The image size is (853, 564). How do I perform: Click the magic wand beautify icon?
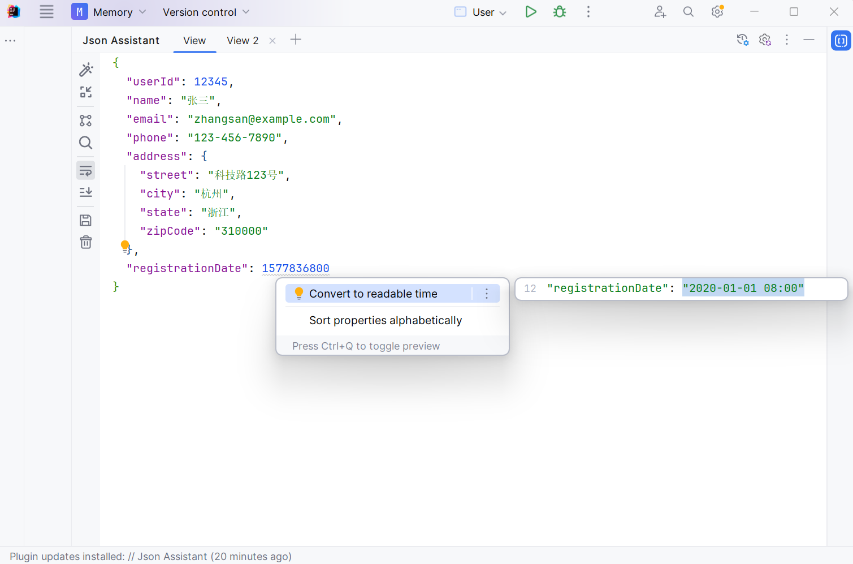coord(86,70)
